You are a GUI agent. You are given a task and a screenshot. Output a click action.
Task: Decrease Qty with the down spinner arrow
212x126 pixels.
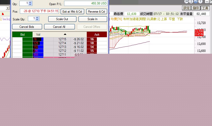30,4
